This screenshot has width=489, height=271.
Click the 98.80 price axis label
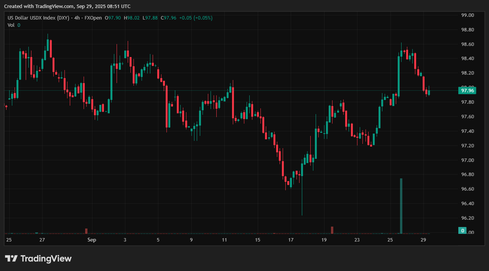(x=468, y=30)
